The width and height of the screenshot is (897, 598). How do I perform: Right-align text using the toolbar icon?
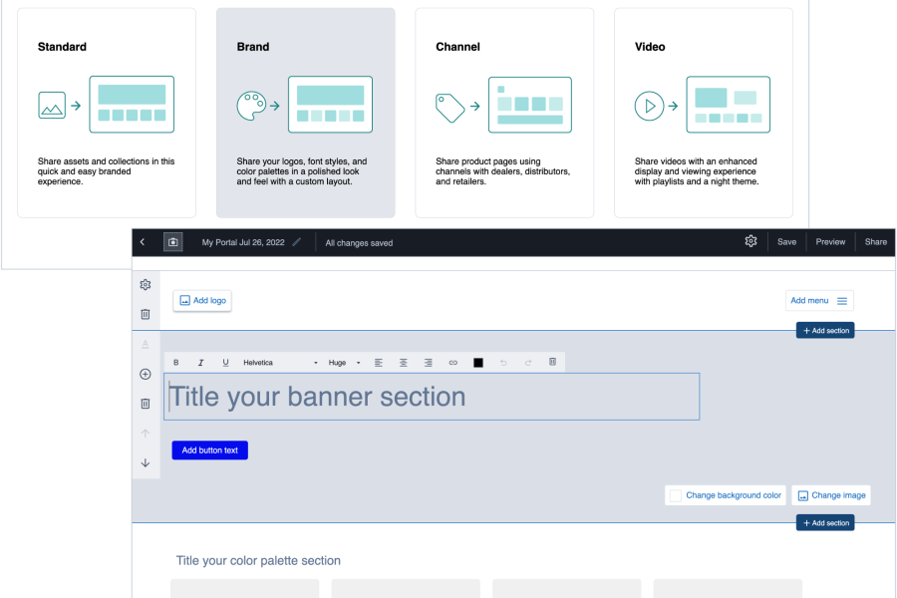[429, 363]
